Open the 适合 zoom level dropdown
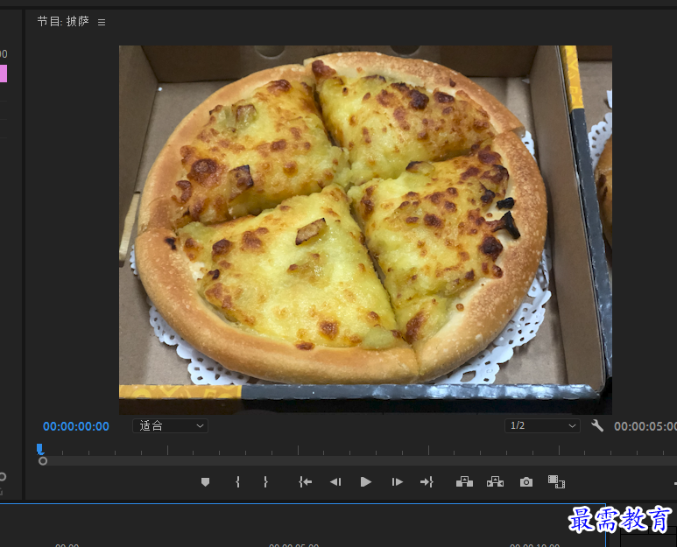The image size is (677, 547). pyautogui.click(x=170, y=425)
